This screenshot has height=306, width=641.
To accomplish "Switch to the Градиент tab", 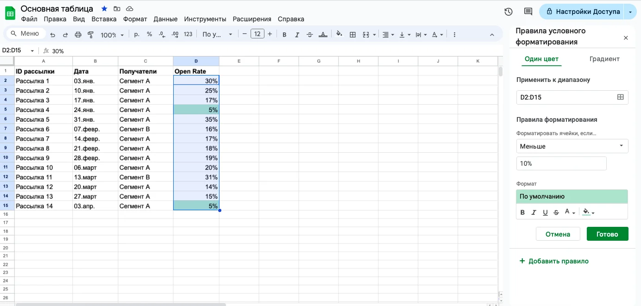I will (604, 59).
